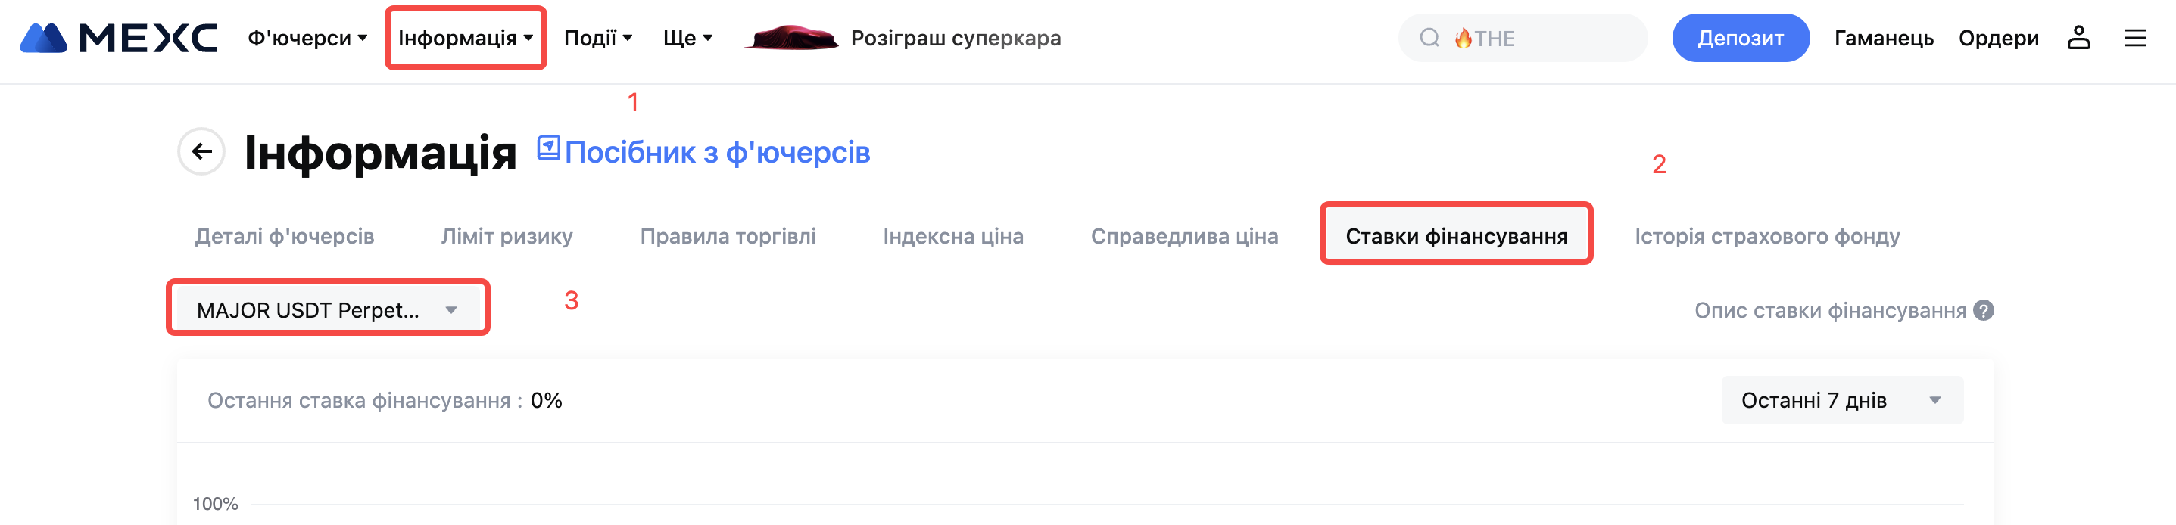The height and width of the screenshot is (525, 2176).
Task: Click the back arrow button
Action: click(x=201, y=152)
